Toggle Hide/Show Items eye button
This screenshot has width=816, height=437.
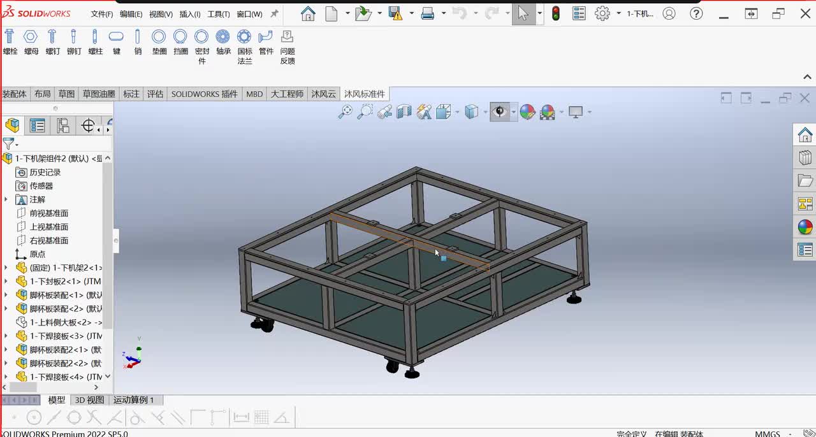pyautogui.click(x=500, y=112)
